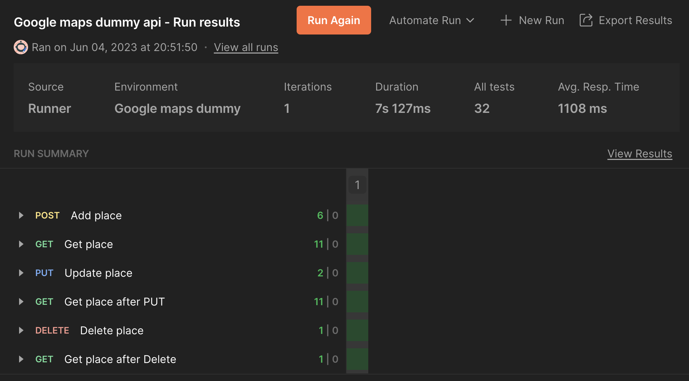Click the POST method label
The image size is (689, 381).
tap(47, 215)
